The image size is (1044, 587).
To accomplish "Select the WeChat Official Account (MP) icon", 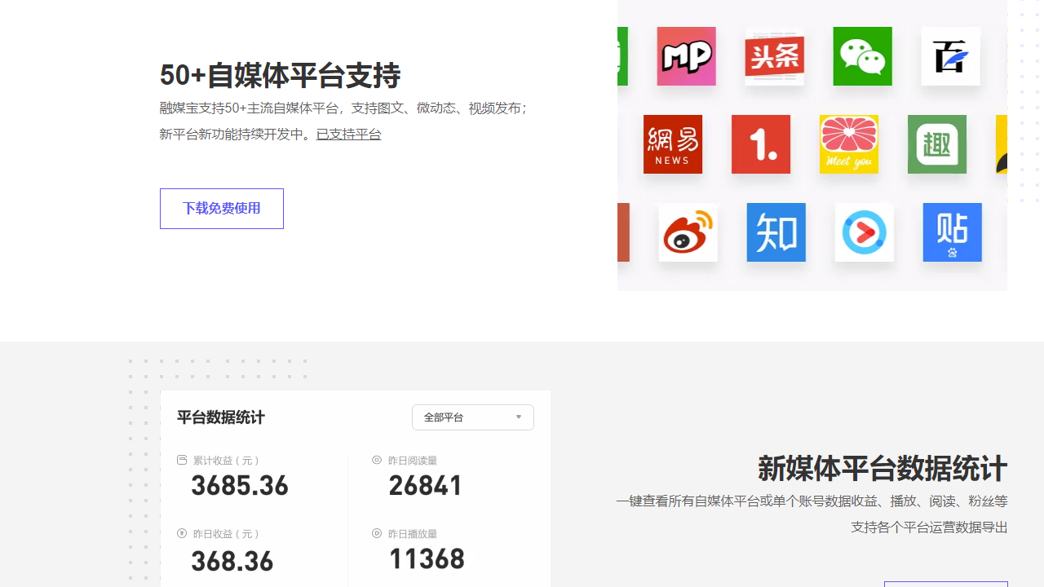I will tap(686, 56).
